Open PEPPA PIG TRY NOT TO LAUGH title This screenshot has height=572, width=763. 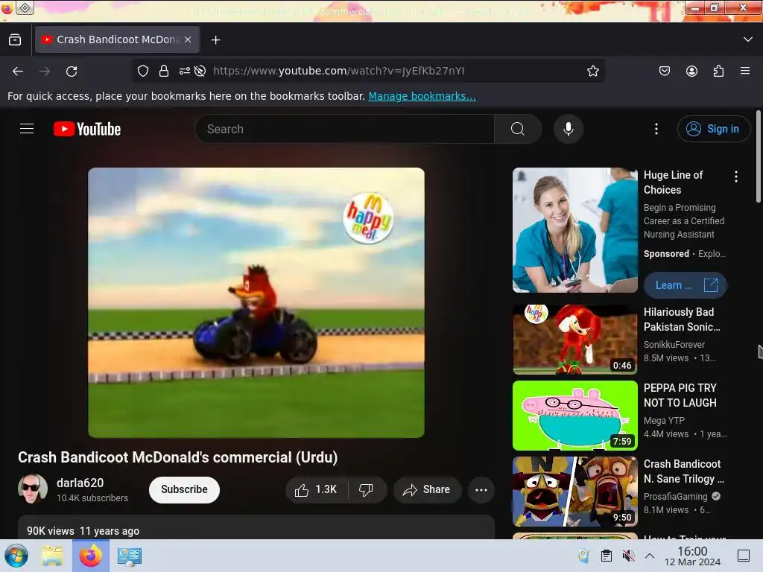pyautogui.click(x=680, y=395)
